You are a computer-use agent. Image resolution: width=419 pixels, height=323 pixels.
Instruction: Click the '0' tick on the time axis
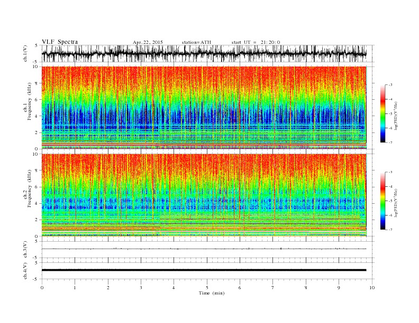coord(42,288)
